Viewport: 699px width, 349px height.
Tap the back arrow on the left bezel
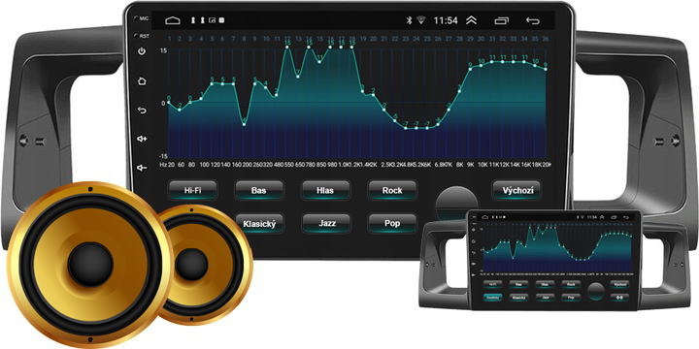142,110
